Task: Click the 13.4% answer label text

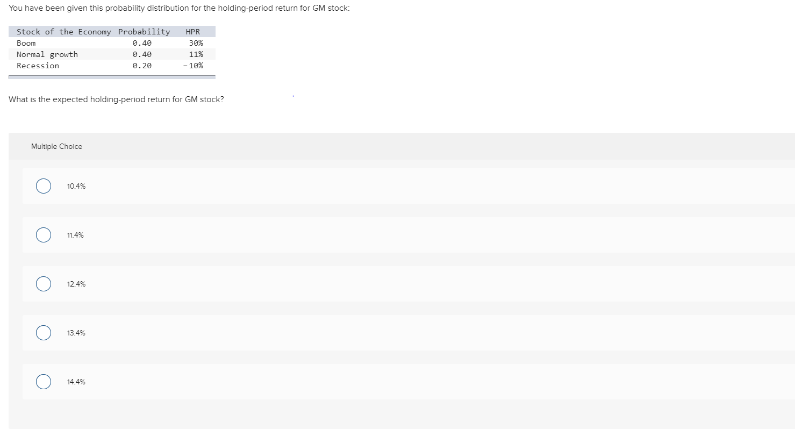Action: click(75, 333)
